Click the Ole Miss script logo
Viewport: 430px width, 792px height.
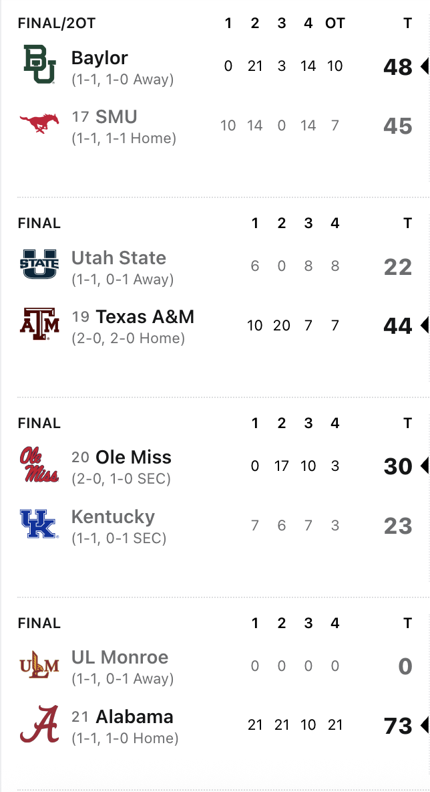click(x=39, y=465)
